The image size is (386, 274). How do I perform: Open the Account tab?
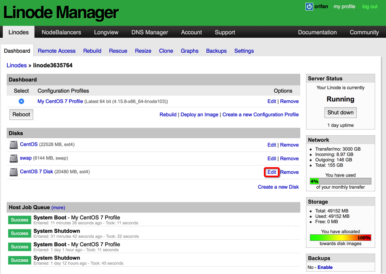point(191,32)
